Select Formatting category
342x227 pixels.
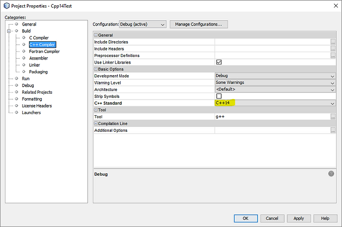(x=32, y=99)
